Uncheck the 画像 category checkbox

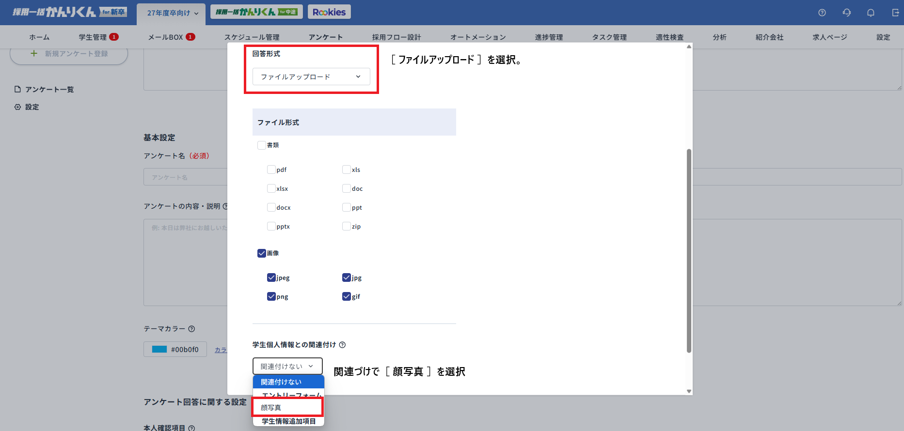(x=262, y=253)
